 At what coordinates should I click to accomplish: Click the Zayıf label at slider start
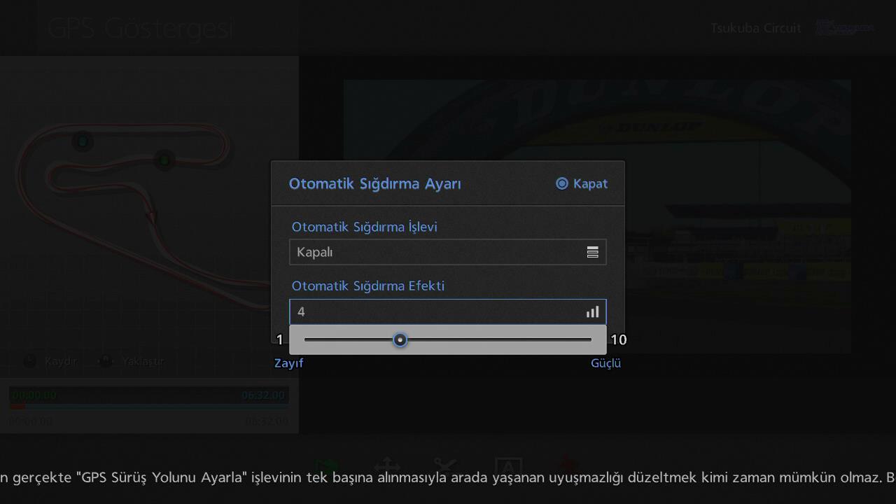(288, 363)
